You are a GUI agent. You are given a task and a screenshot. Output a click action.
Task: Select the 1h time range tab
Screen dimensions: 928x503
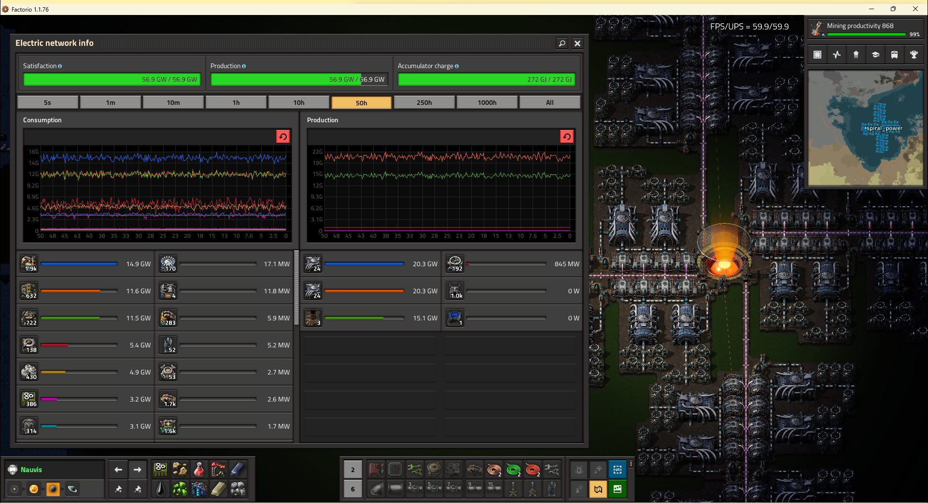pyautogui.click(x=236, y=102)
